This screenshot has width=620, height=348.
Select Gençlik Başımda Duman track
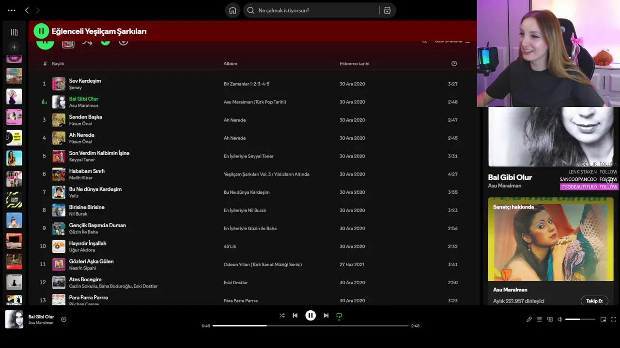click(x=97, y=225)
